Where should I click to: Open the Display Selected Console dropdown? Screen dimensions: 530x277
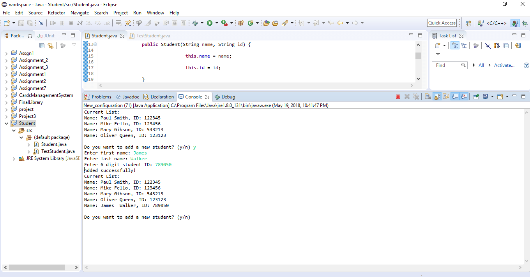pos(492,97)
